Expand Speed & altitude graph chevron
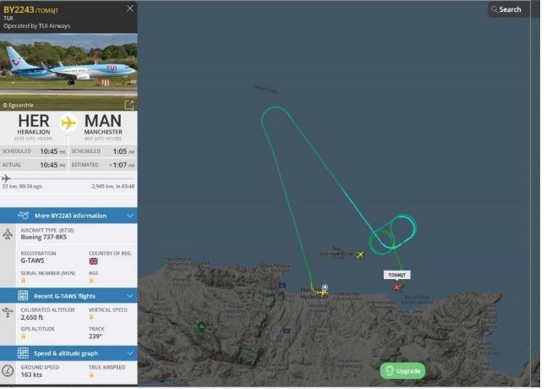Image resolution: width=552 pixels, height=389 pixels. (x=130, y=353)
